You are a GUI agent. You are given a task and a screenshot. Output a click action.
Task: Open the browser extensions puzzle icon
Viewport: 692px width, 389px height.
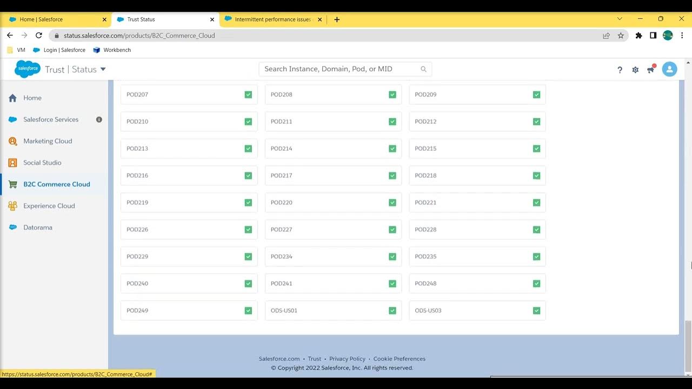[638, 36]
